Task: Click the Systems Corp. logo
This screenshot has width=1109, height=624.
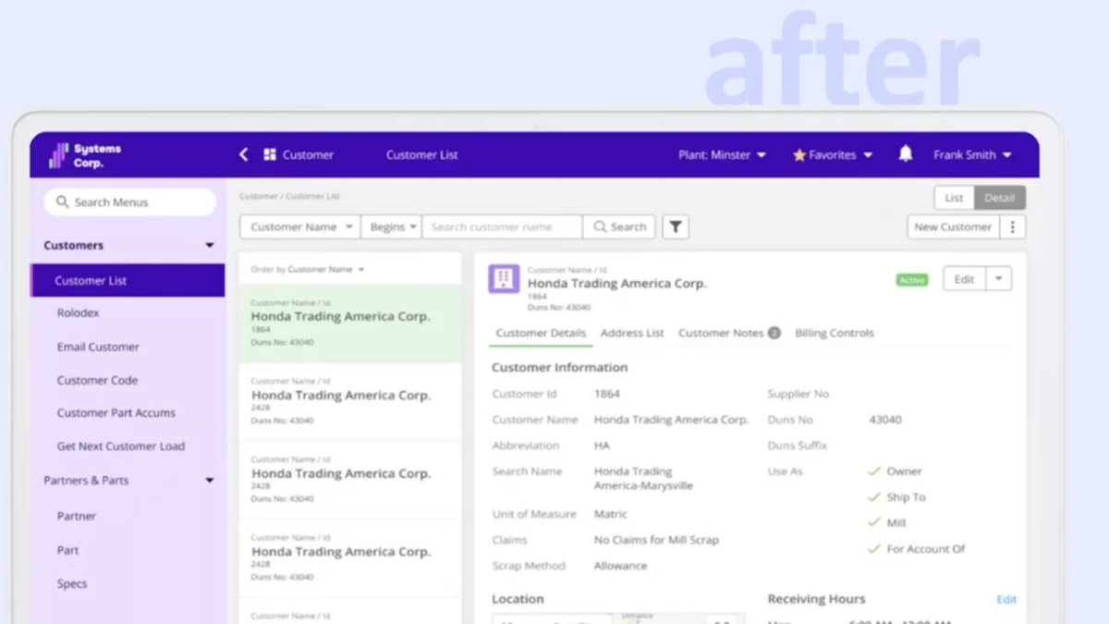Action: pyautogui.click(x=85, y=154)
